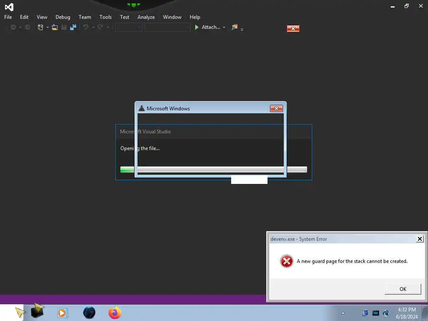Click the Opening the file progress bar
The height and width of the screenshot is (321, 428).
click(214, 170)
